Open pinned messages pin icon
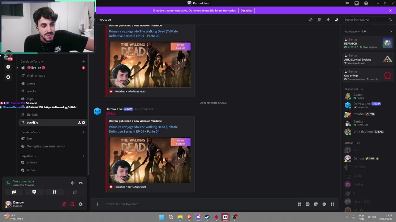The image size is (396, 222). coord(328,19)
